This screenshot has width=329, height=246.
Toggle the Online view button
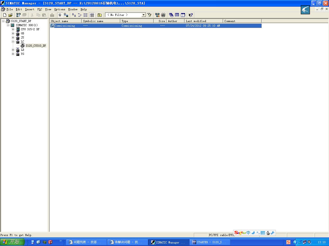[x=66, y=15]
